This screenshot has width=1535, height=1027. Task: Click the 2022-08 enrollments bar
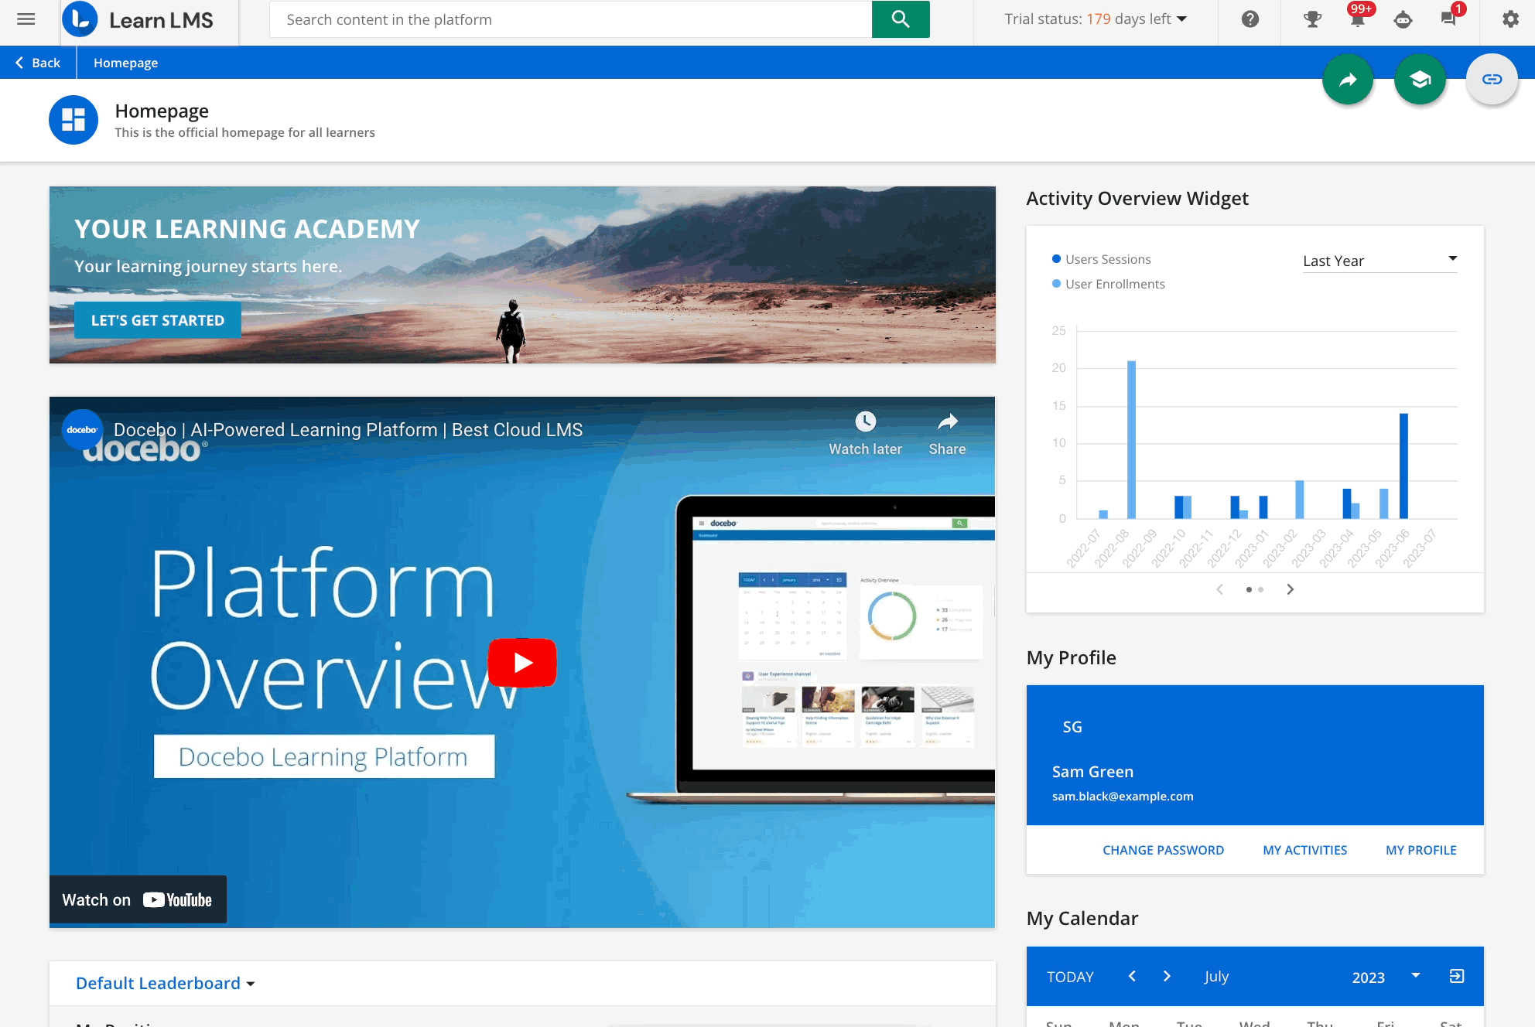pos(1131,439)
